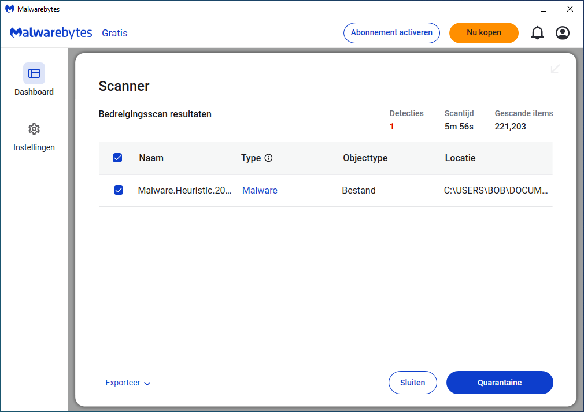This screenshot has width=584, height=412.
Task: Open Instellingen gear icon
Action: pos(34,129)
